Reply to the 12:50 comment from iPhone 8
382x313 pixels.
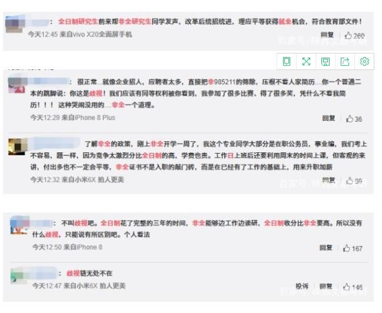(327, 248)
